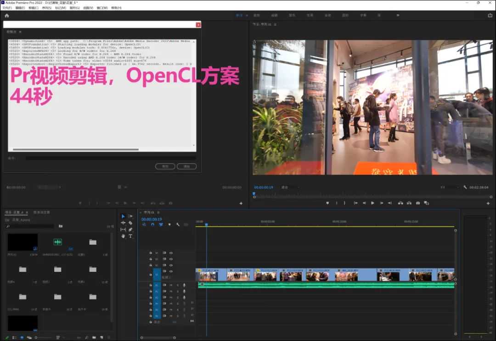
Task: Open the 文件(F) menu
Action: (7, 8)
